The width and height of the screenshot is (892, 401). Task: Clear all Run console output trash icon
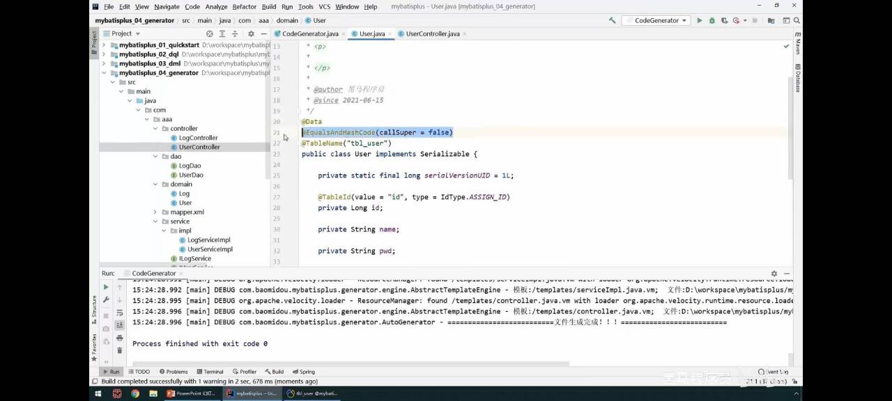(119, 350)
